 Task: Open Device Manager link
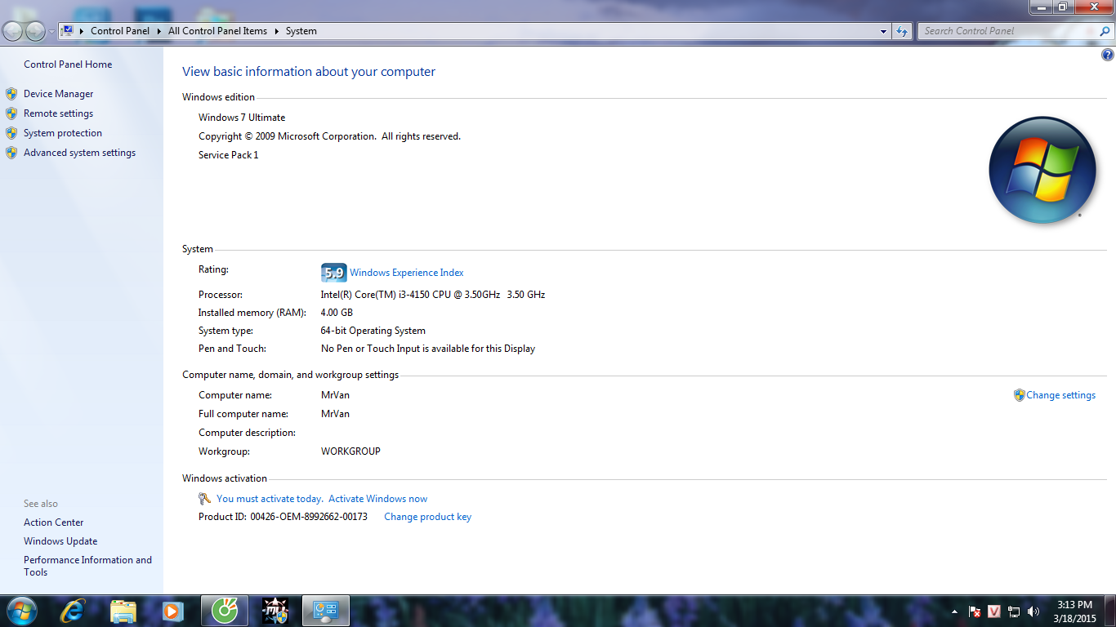click(59, 94)
